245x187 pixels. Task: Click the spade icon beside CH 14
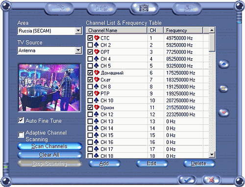click(97, 128)
